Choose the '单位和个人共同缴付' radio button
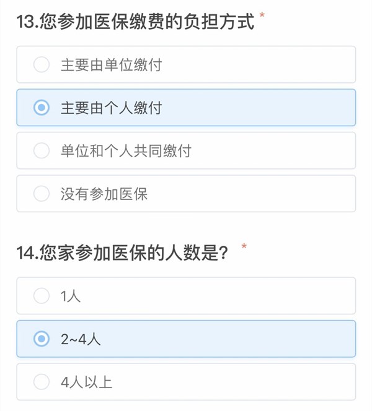 42,150
